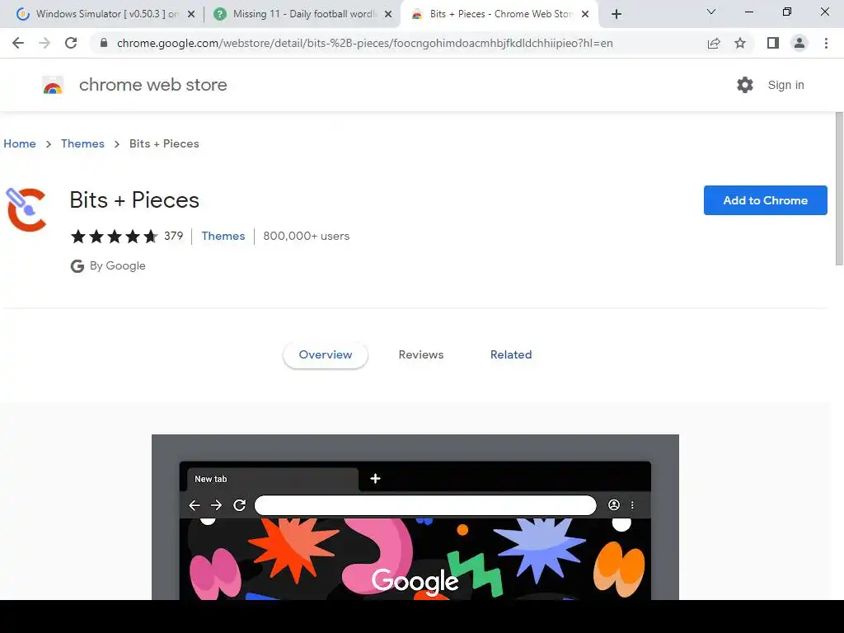Close the Windows Simulator tab
Screen dimensions: 844x633
click(x=191, y=15)
